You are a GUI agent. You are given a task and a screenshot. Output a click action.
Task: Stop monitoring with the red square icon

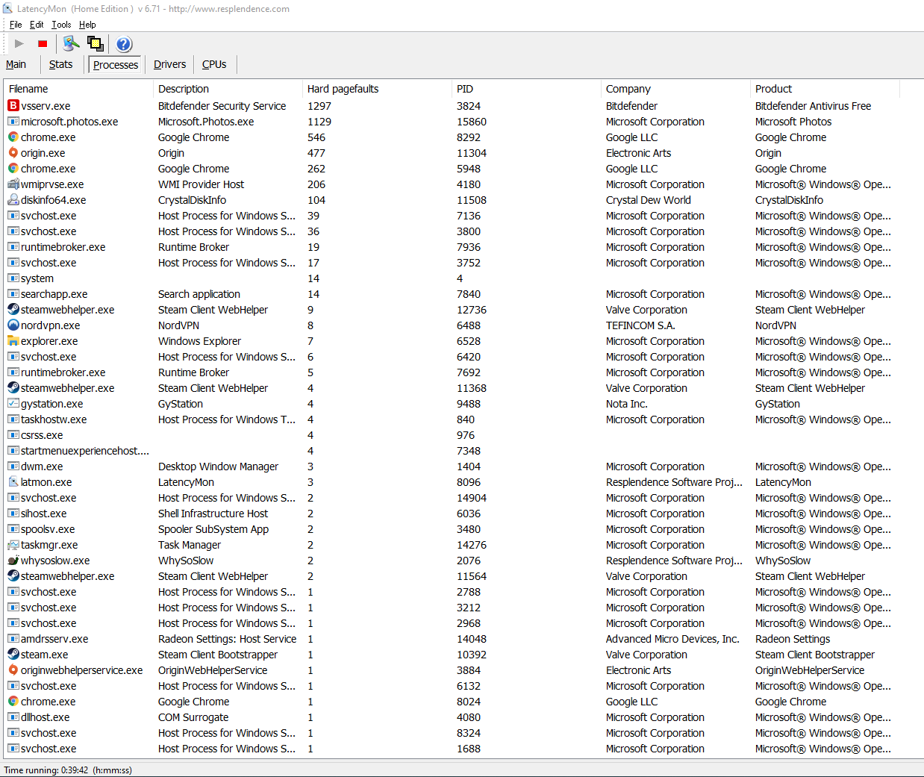[43, 44]
